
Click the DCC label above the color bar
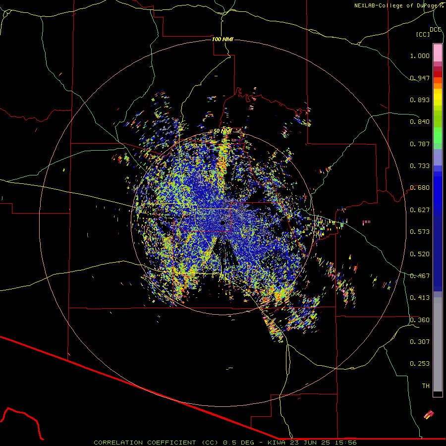(435, 30)
